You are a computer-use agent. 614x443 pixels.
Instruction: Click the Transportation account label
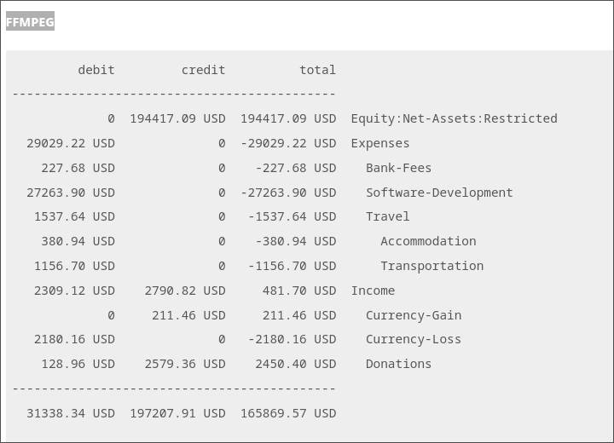[432, 266]
